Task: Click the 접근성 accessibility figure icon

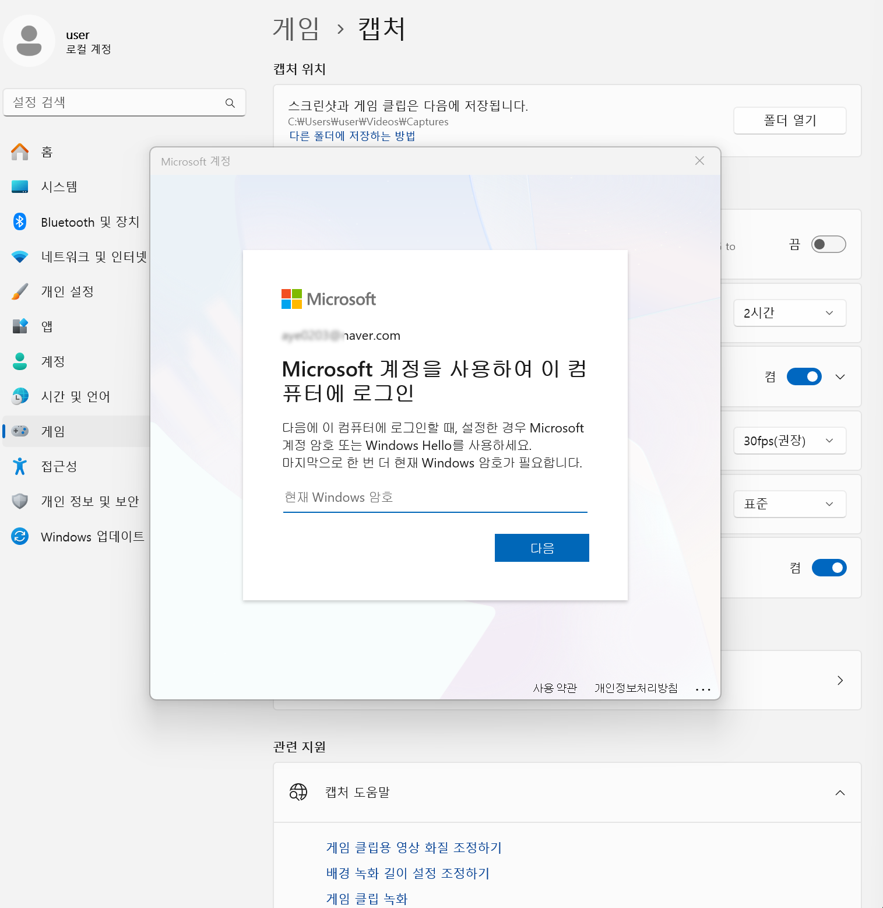Action: click(x=20, y=466)
